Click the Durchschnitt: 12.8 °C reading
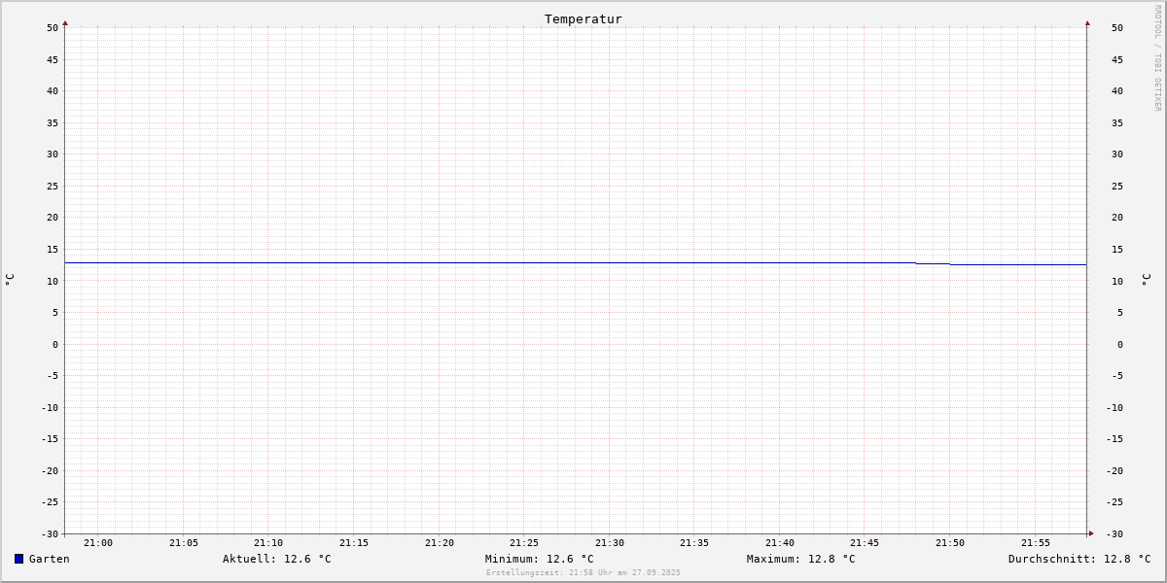 (1079, 559)
